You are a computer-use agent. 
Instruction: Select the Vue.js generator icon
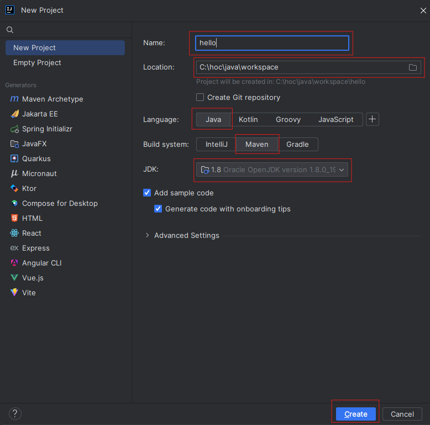[x=14, y=278]
